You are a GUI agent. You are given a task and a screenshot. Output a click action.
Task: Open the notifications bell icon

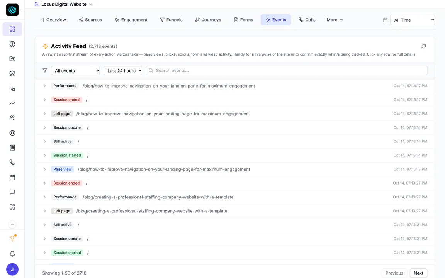pyautogui.click(x=12, y=254)
